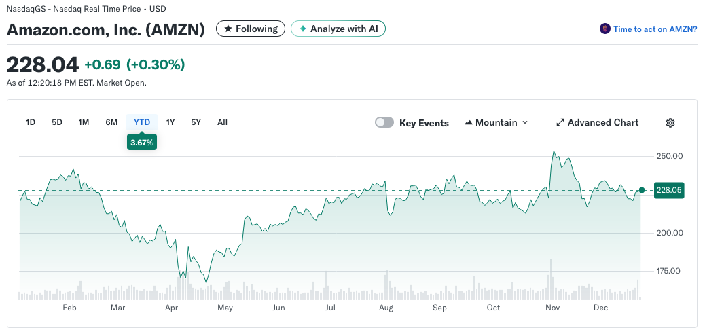The width and height of the screenshot is (705, 334).
Task: Click the 228.05 current price tag on chart
Action: [x=669, y=190]
